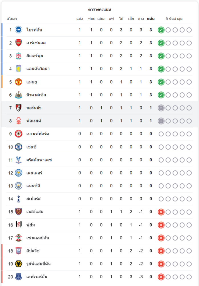
Task: Open the เซาแธมป์ตัน team name link
Action: click(38, 238)
